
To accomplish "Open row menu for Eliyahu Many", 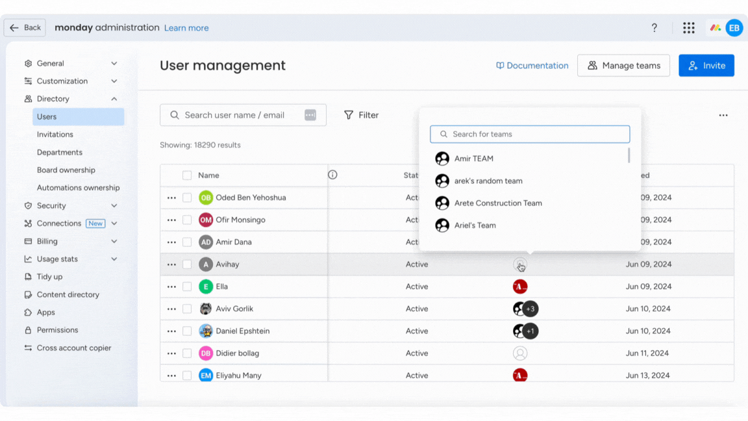I will point(171,376).
